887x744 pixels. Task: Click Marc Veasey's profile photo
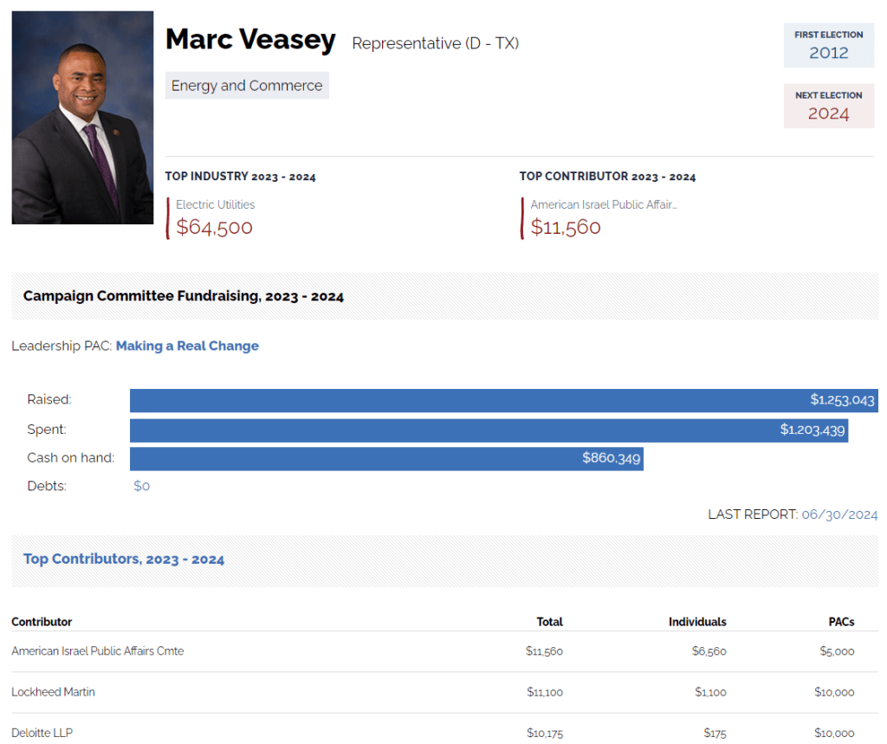tap(82, 118)
